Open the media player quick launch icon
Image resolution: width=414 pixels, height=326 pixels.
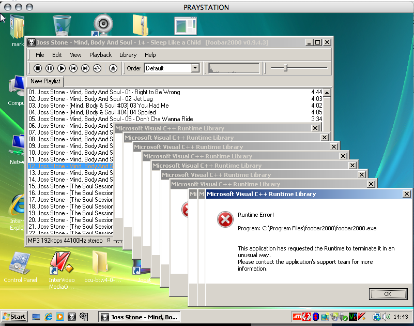point(60,317)
